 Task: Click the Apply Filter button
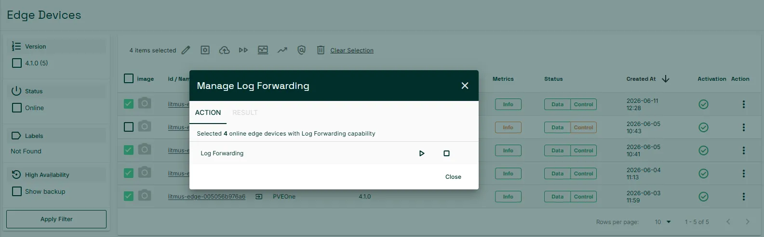(x=56, y=219)
